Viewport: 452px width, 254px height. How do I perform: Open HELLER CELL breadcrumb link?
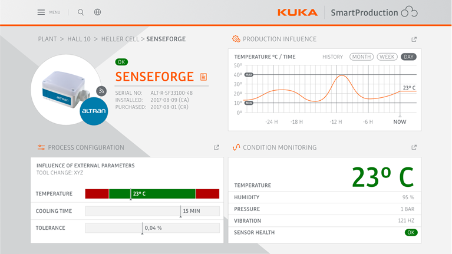[x=120, y=39]
